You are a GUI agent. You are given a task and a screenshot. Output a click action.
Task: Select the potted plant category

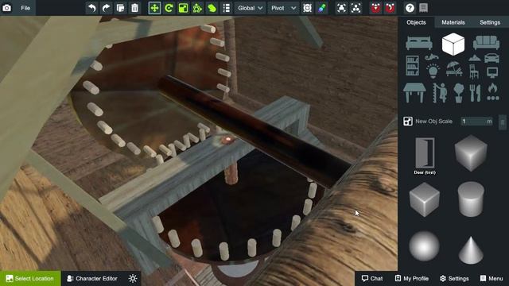pyautogui.click(x=458, y=93)
